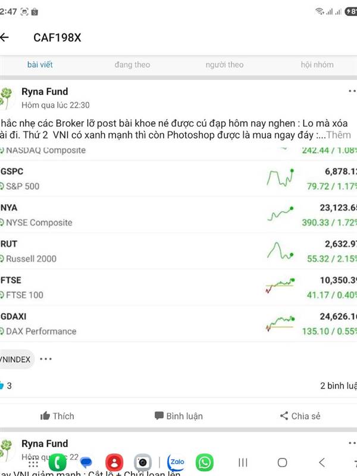Viewport: 357px width, 476px height.
Task: Open WhatsApp from the dock
Action: 205,462
